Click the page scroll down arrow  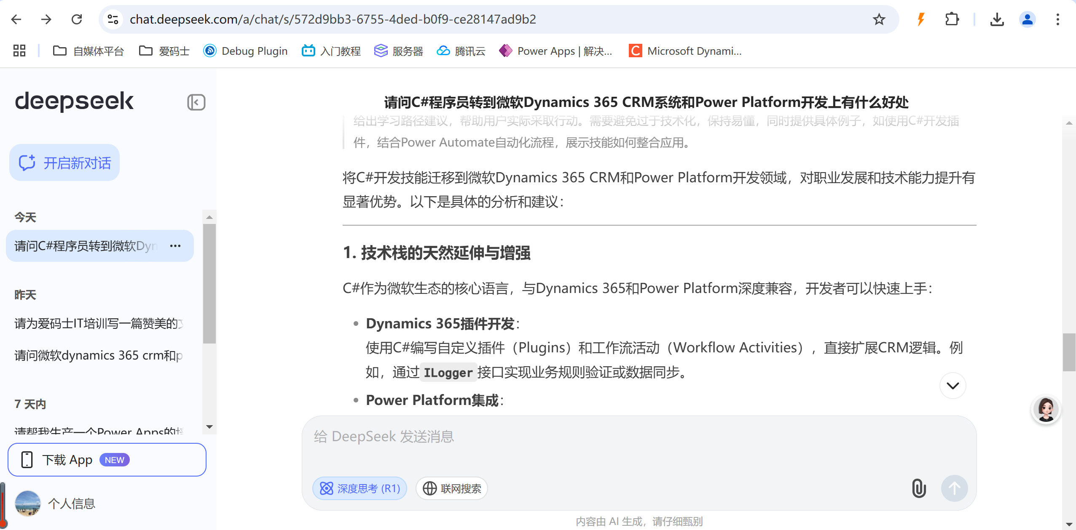click(1069, 524)
